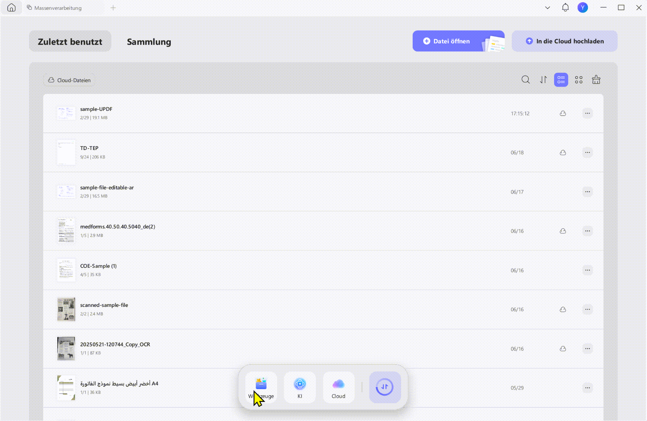Open the sort order options
The height and width of the screenshot is (421, 647).
coord(543,80)
